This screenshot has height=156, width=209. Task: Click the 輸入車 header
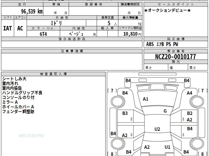click(107, 28)
